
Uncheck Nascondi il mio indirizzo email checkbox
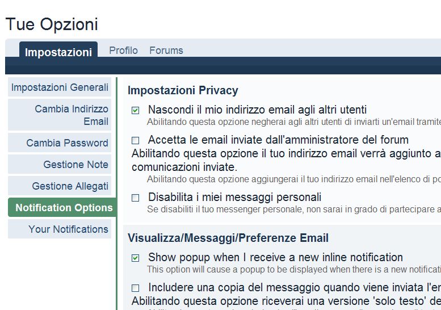click(135, 110)
